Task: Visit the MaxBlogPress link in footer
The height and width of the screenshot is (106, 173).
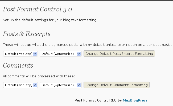Action: [135, 100]
